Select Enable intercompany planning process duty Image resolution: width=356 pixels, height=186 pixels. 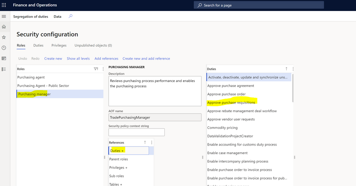249,162
